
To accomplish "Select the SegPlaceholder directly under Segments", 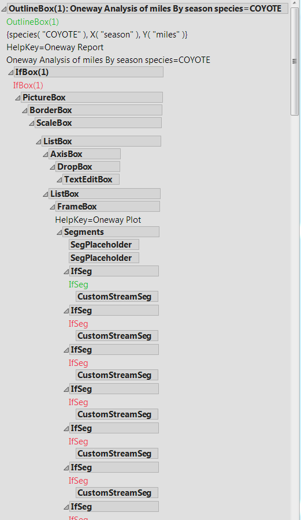I will [104, 244].
